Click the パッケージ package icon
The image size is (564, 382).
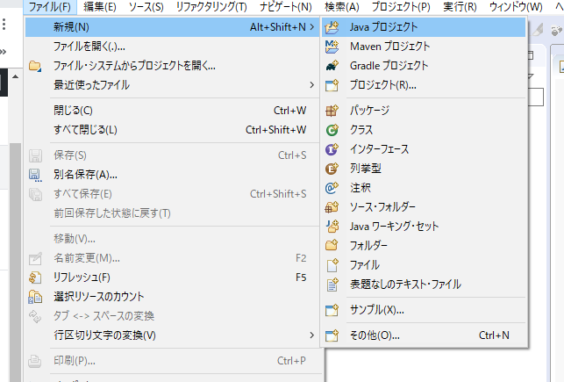332,111
